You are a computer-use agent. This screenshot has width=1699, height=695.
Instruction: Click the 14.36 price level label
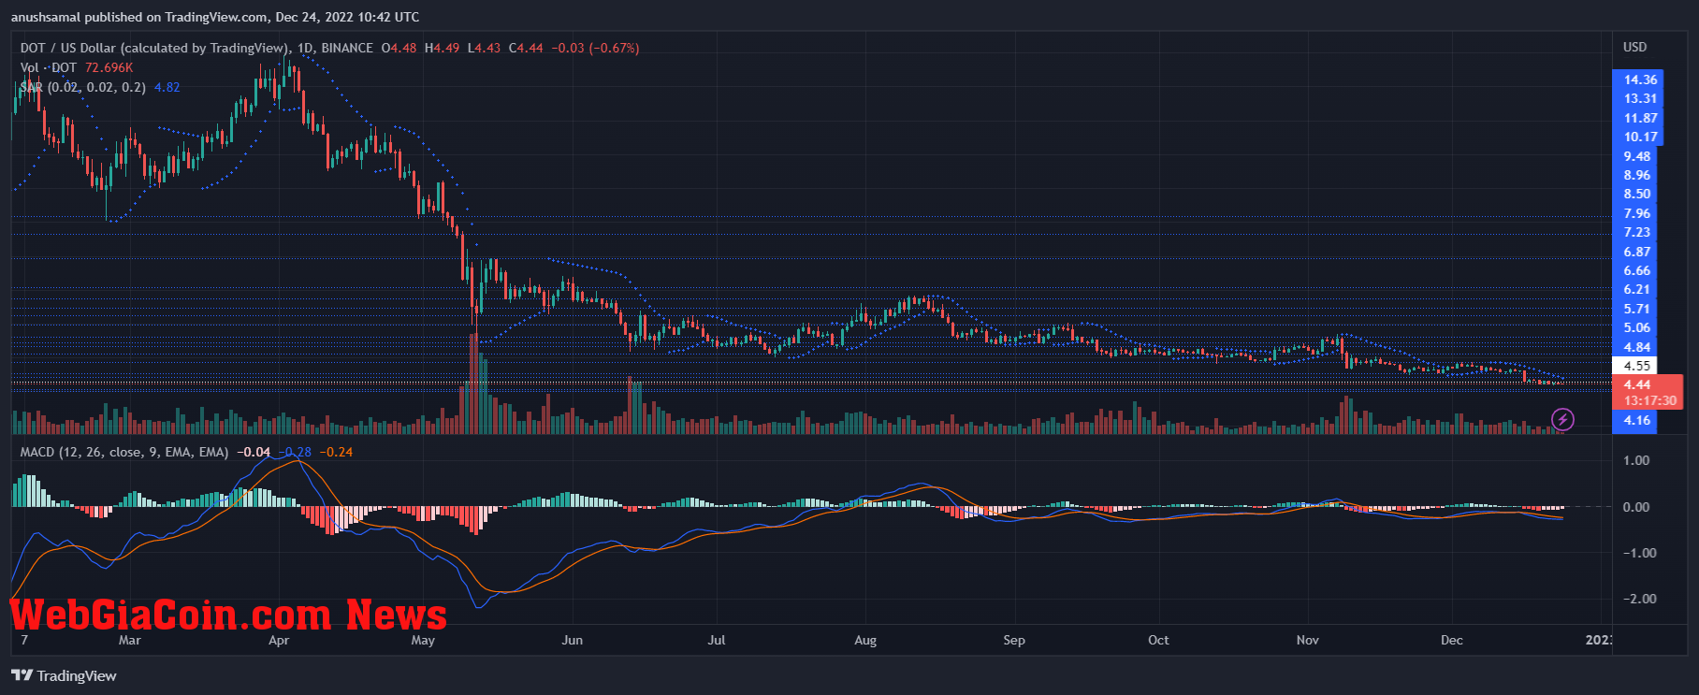[x=1640, y=80]
